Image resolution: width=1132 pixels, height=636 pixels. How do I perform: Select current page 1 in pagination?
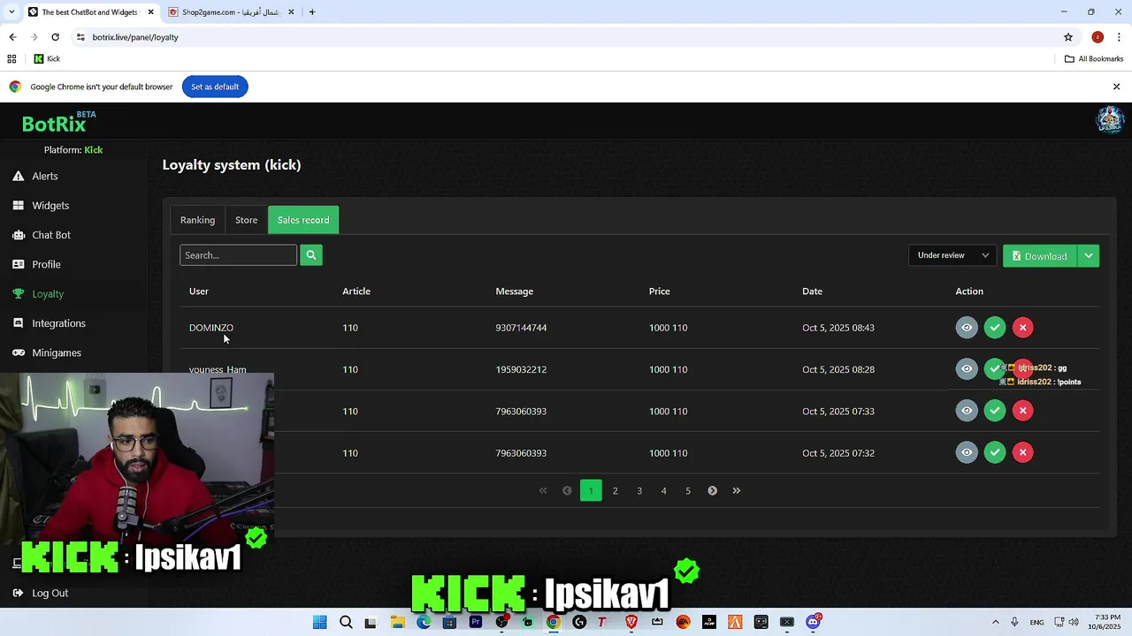[x=591, y=490]
